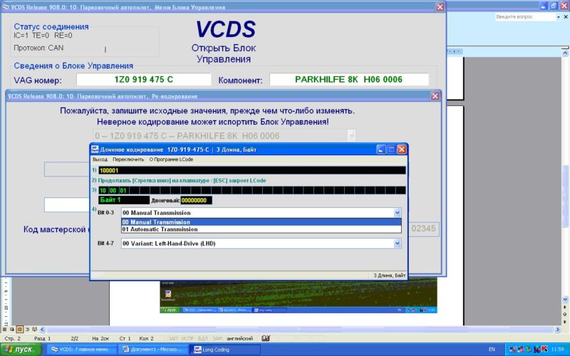Viewport: 570px width, 356px height.
Task: Click the system clock 11:59
Action: tap(557, 350)
